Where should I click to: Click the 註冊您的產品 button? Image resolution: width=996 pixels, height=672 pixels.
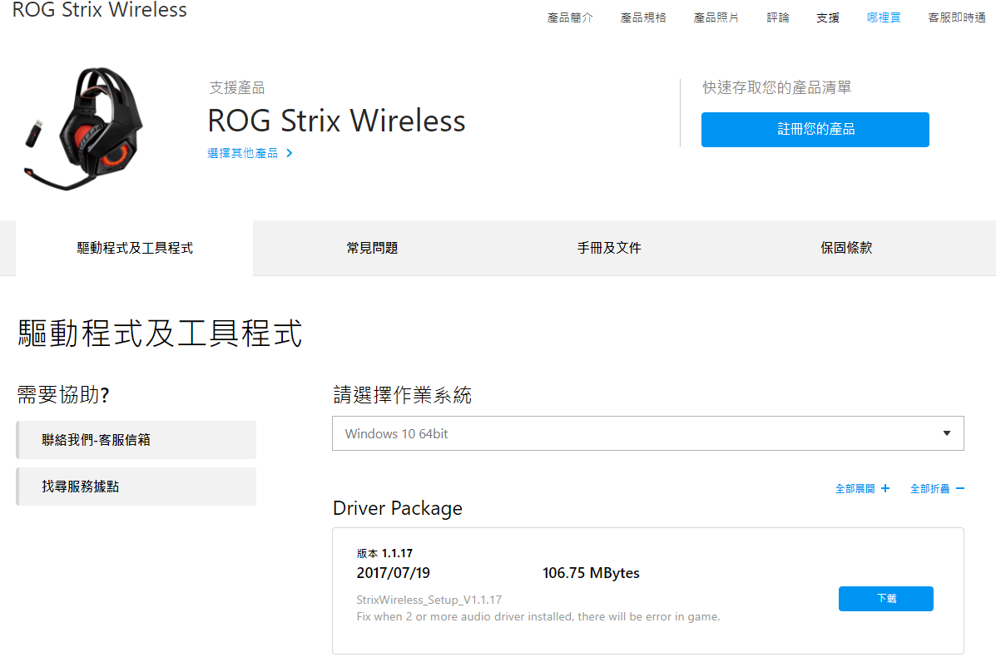[815, 130]
